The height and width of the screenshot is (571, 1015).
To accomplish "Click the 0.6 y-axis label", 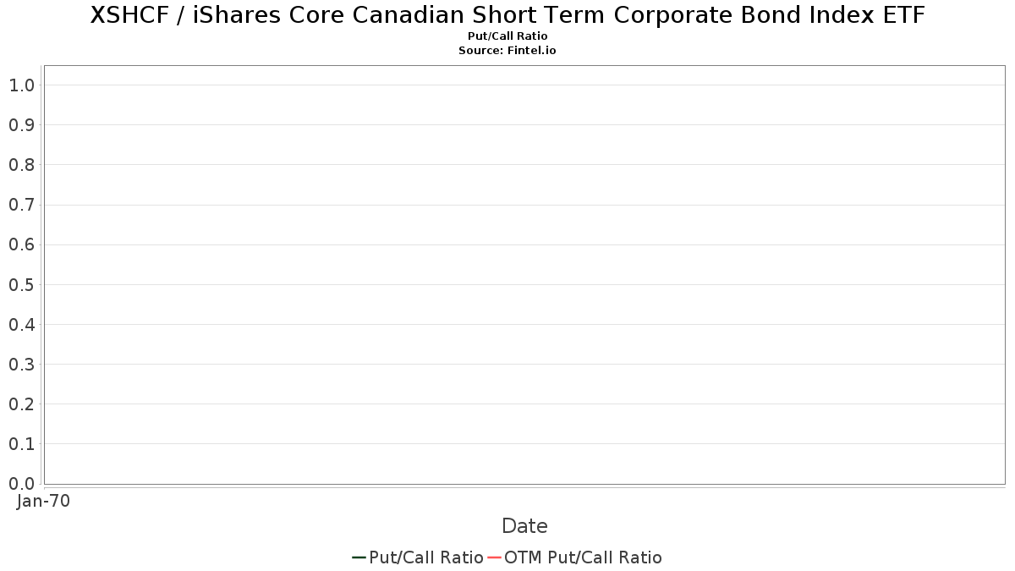I will (21, 244).
